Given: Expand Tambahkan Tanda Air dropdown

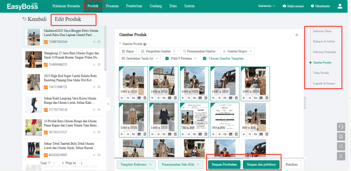Looking at the screenshot, I should [x=140, y=58].
